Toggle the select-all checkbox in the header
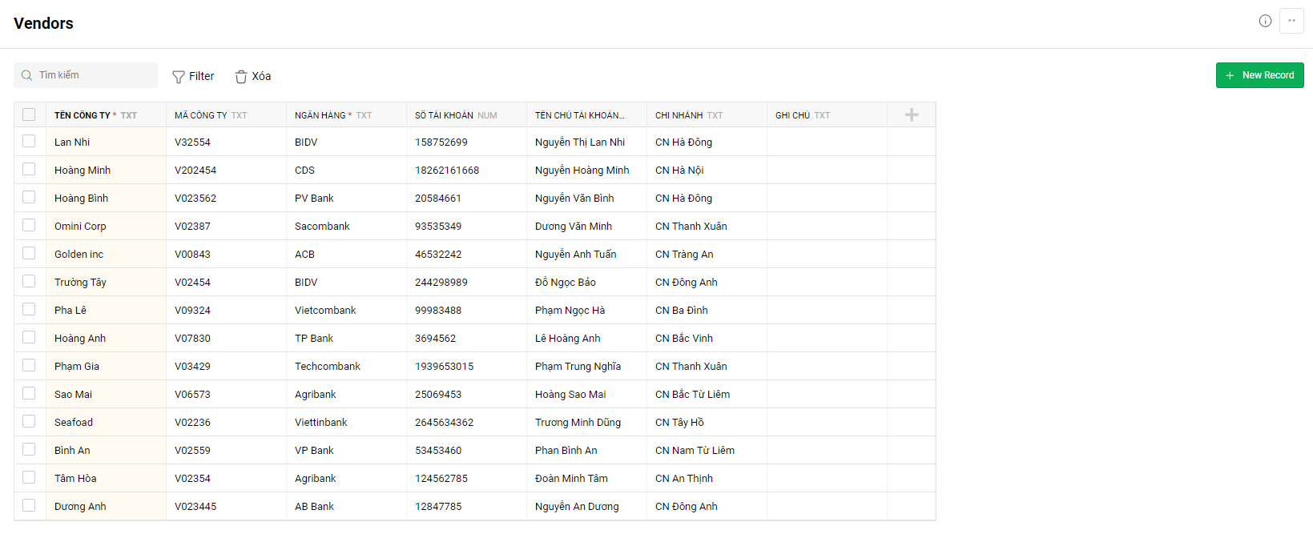The image size is (1313, 542). point(29,114)
